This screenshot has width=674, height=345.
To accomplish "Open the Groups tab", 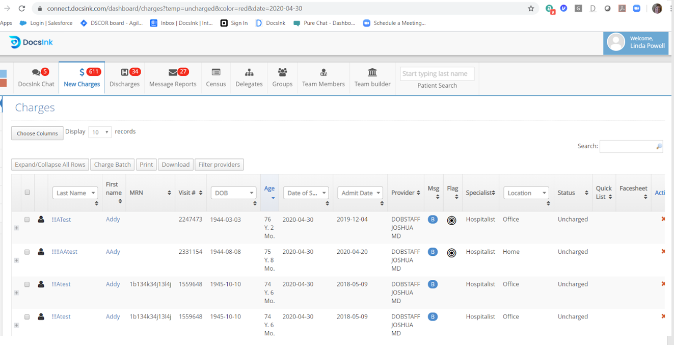I will tap(282, 77).
